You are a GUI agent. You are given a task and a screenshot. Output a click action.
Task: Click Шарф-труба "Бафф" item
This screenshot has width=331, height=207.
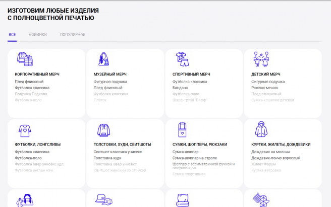click(190, 100)
